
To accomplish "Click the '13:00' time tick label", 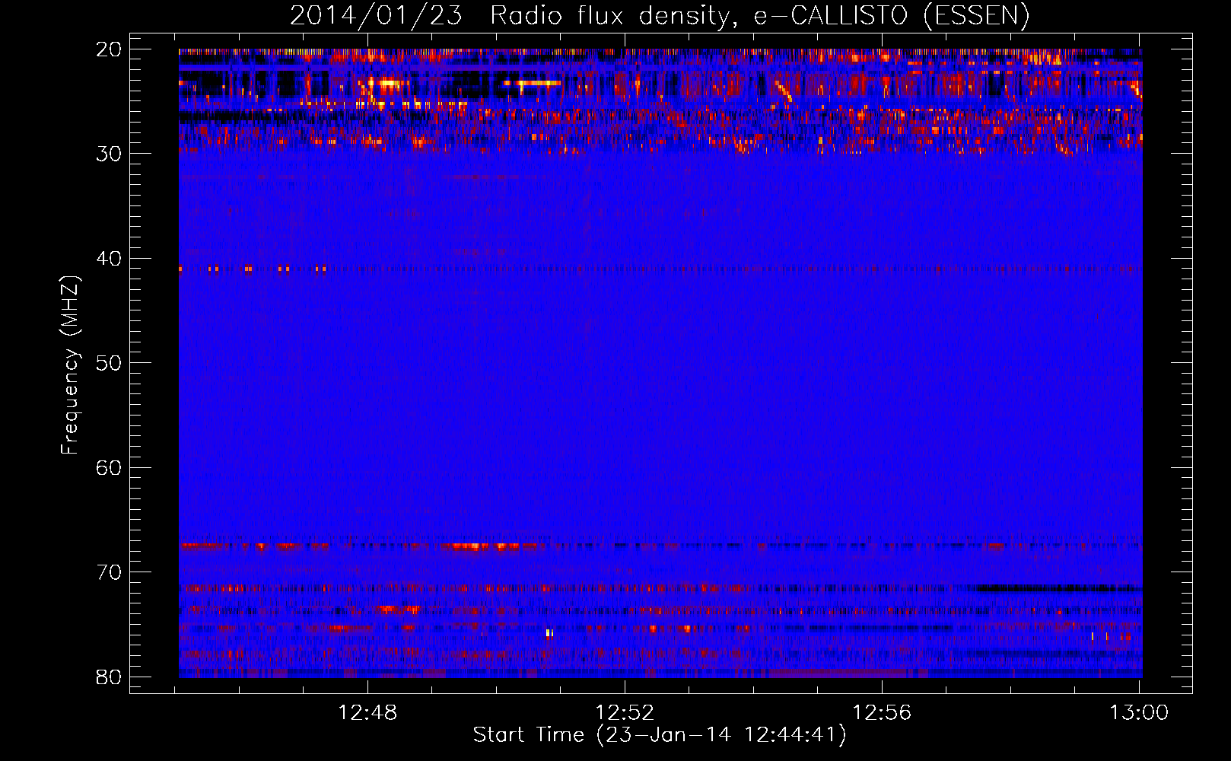I will [1139, 713].
